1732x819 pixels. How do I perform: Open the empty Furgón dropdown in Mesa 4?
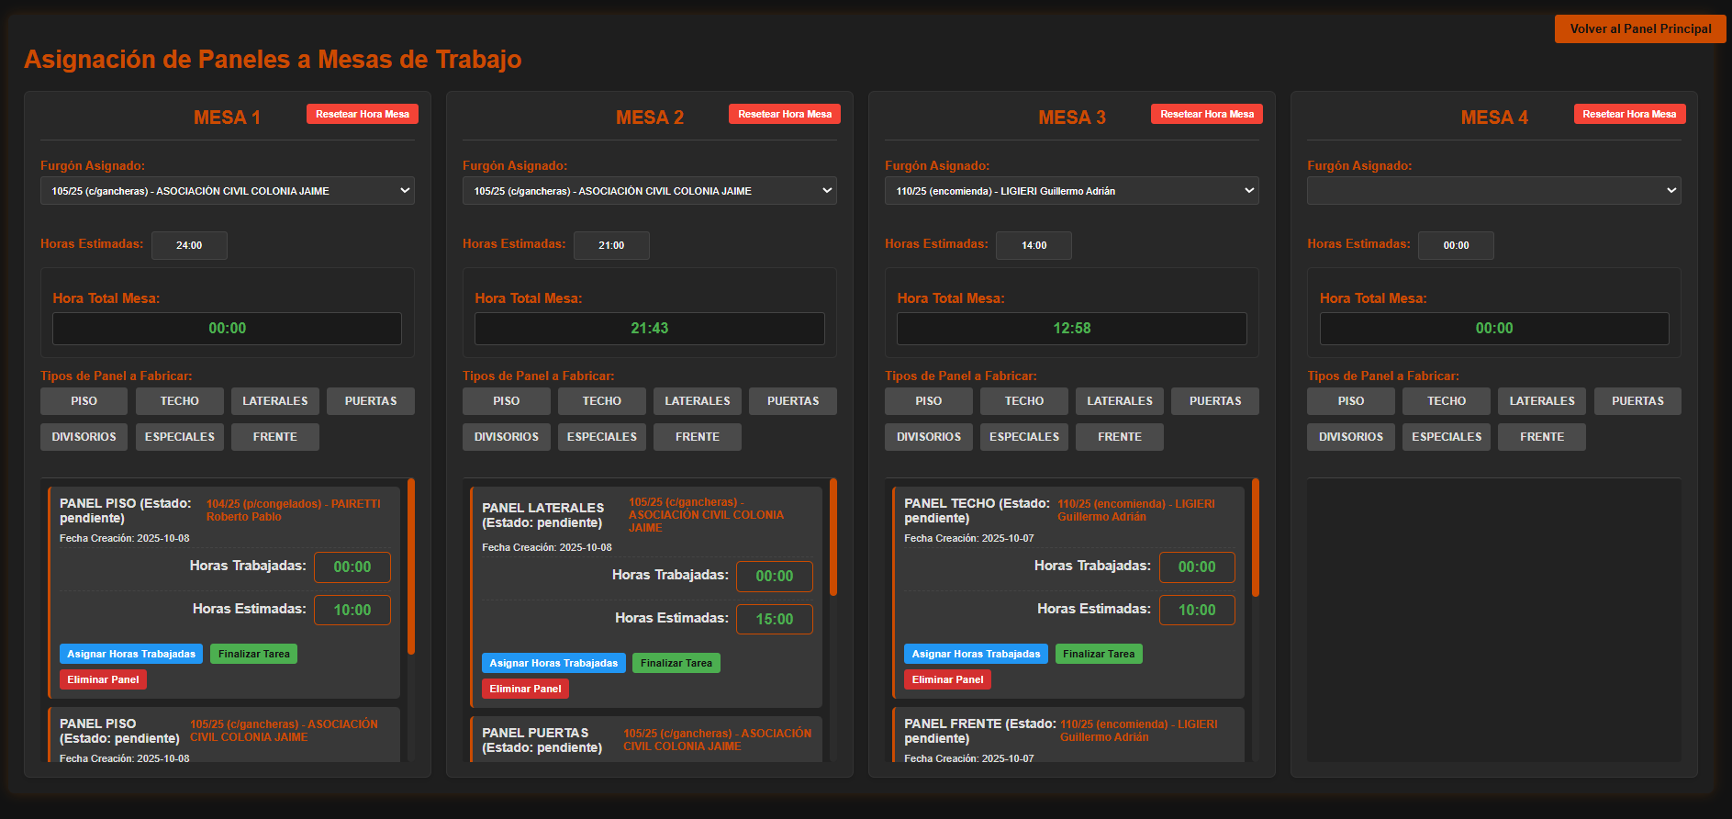tap(1493, 191)
